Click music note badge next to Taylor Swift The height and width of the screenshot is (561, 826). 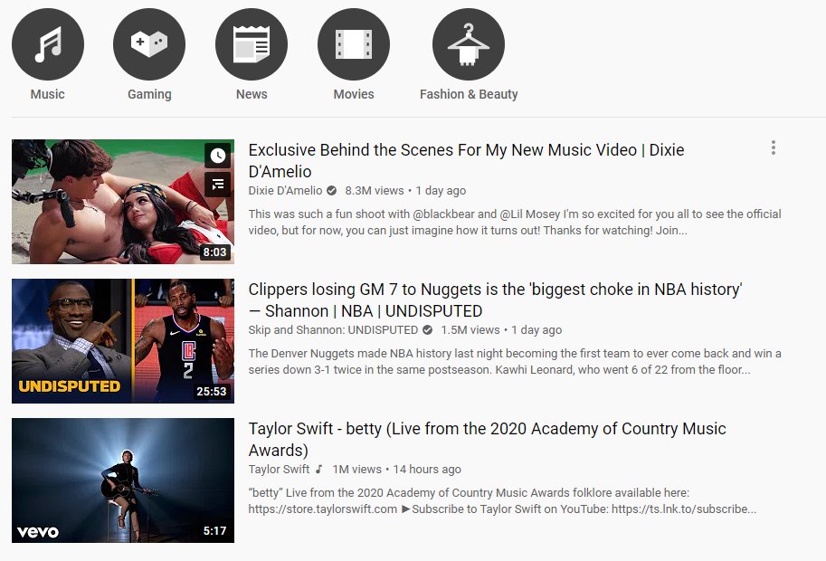(x=318, y=469)
